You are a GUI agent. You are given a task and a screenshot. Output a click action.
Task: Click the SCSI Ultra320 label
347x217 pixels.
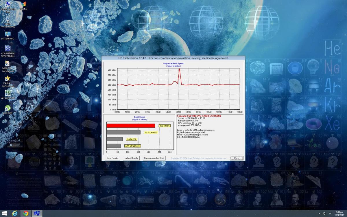pyautogui.click(x=151, y=133)
